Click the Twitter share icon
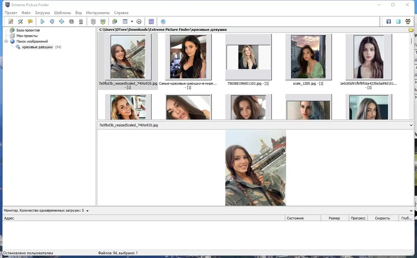The image size is (417, 258). pyautogui.click(x=398, y=22)
